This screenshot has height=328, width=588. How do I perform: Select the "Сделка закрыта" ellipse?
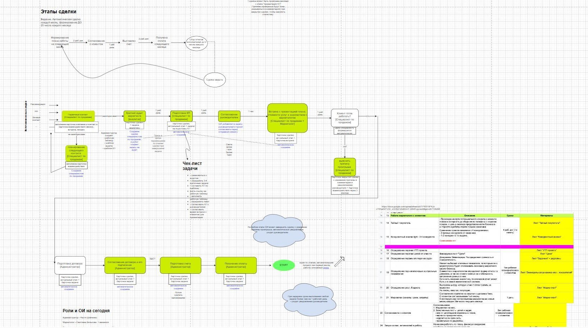[x=215, y=80]
